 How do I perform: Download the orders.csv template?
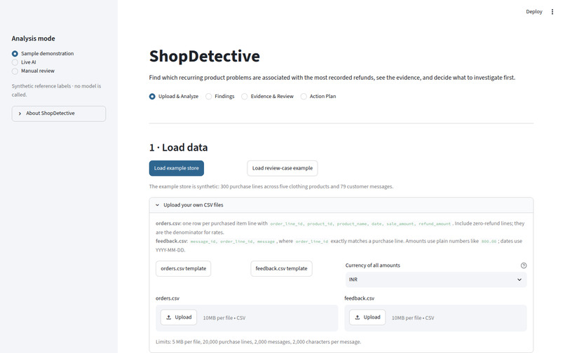coord(184,269)
